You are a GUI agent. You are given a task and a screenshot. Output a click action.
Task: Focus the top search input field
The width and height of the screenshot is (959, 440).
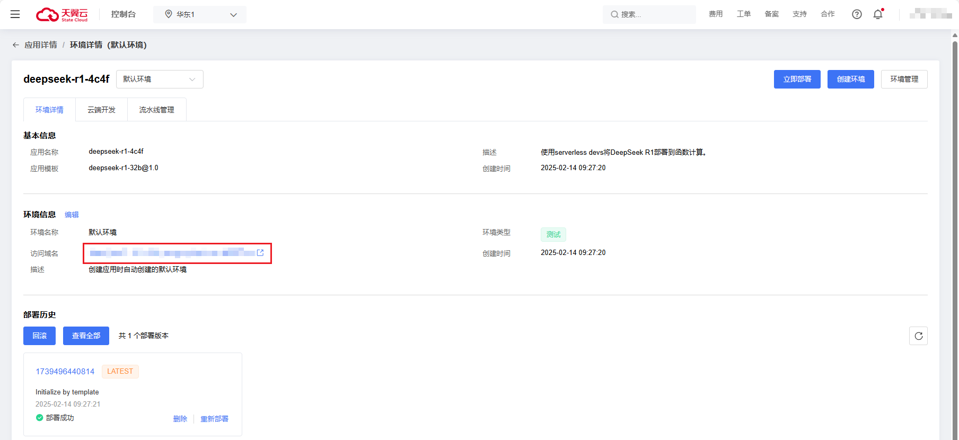649,14
